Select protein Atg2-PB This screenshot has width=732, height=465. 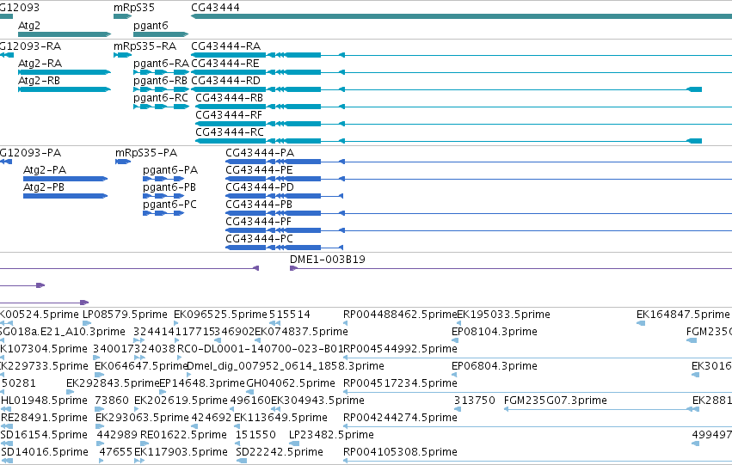[x=65, y=196]
